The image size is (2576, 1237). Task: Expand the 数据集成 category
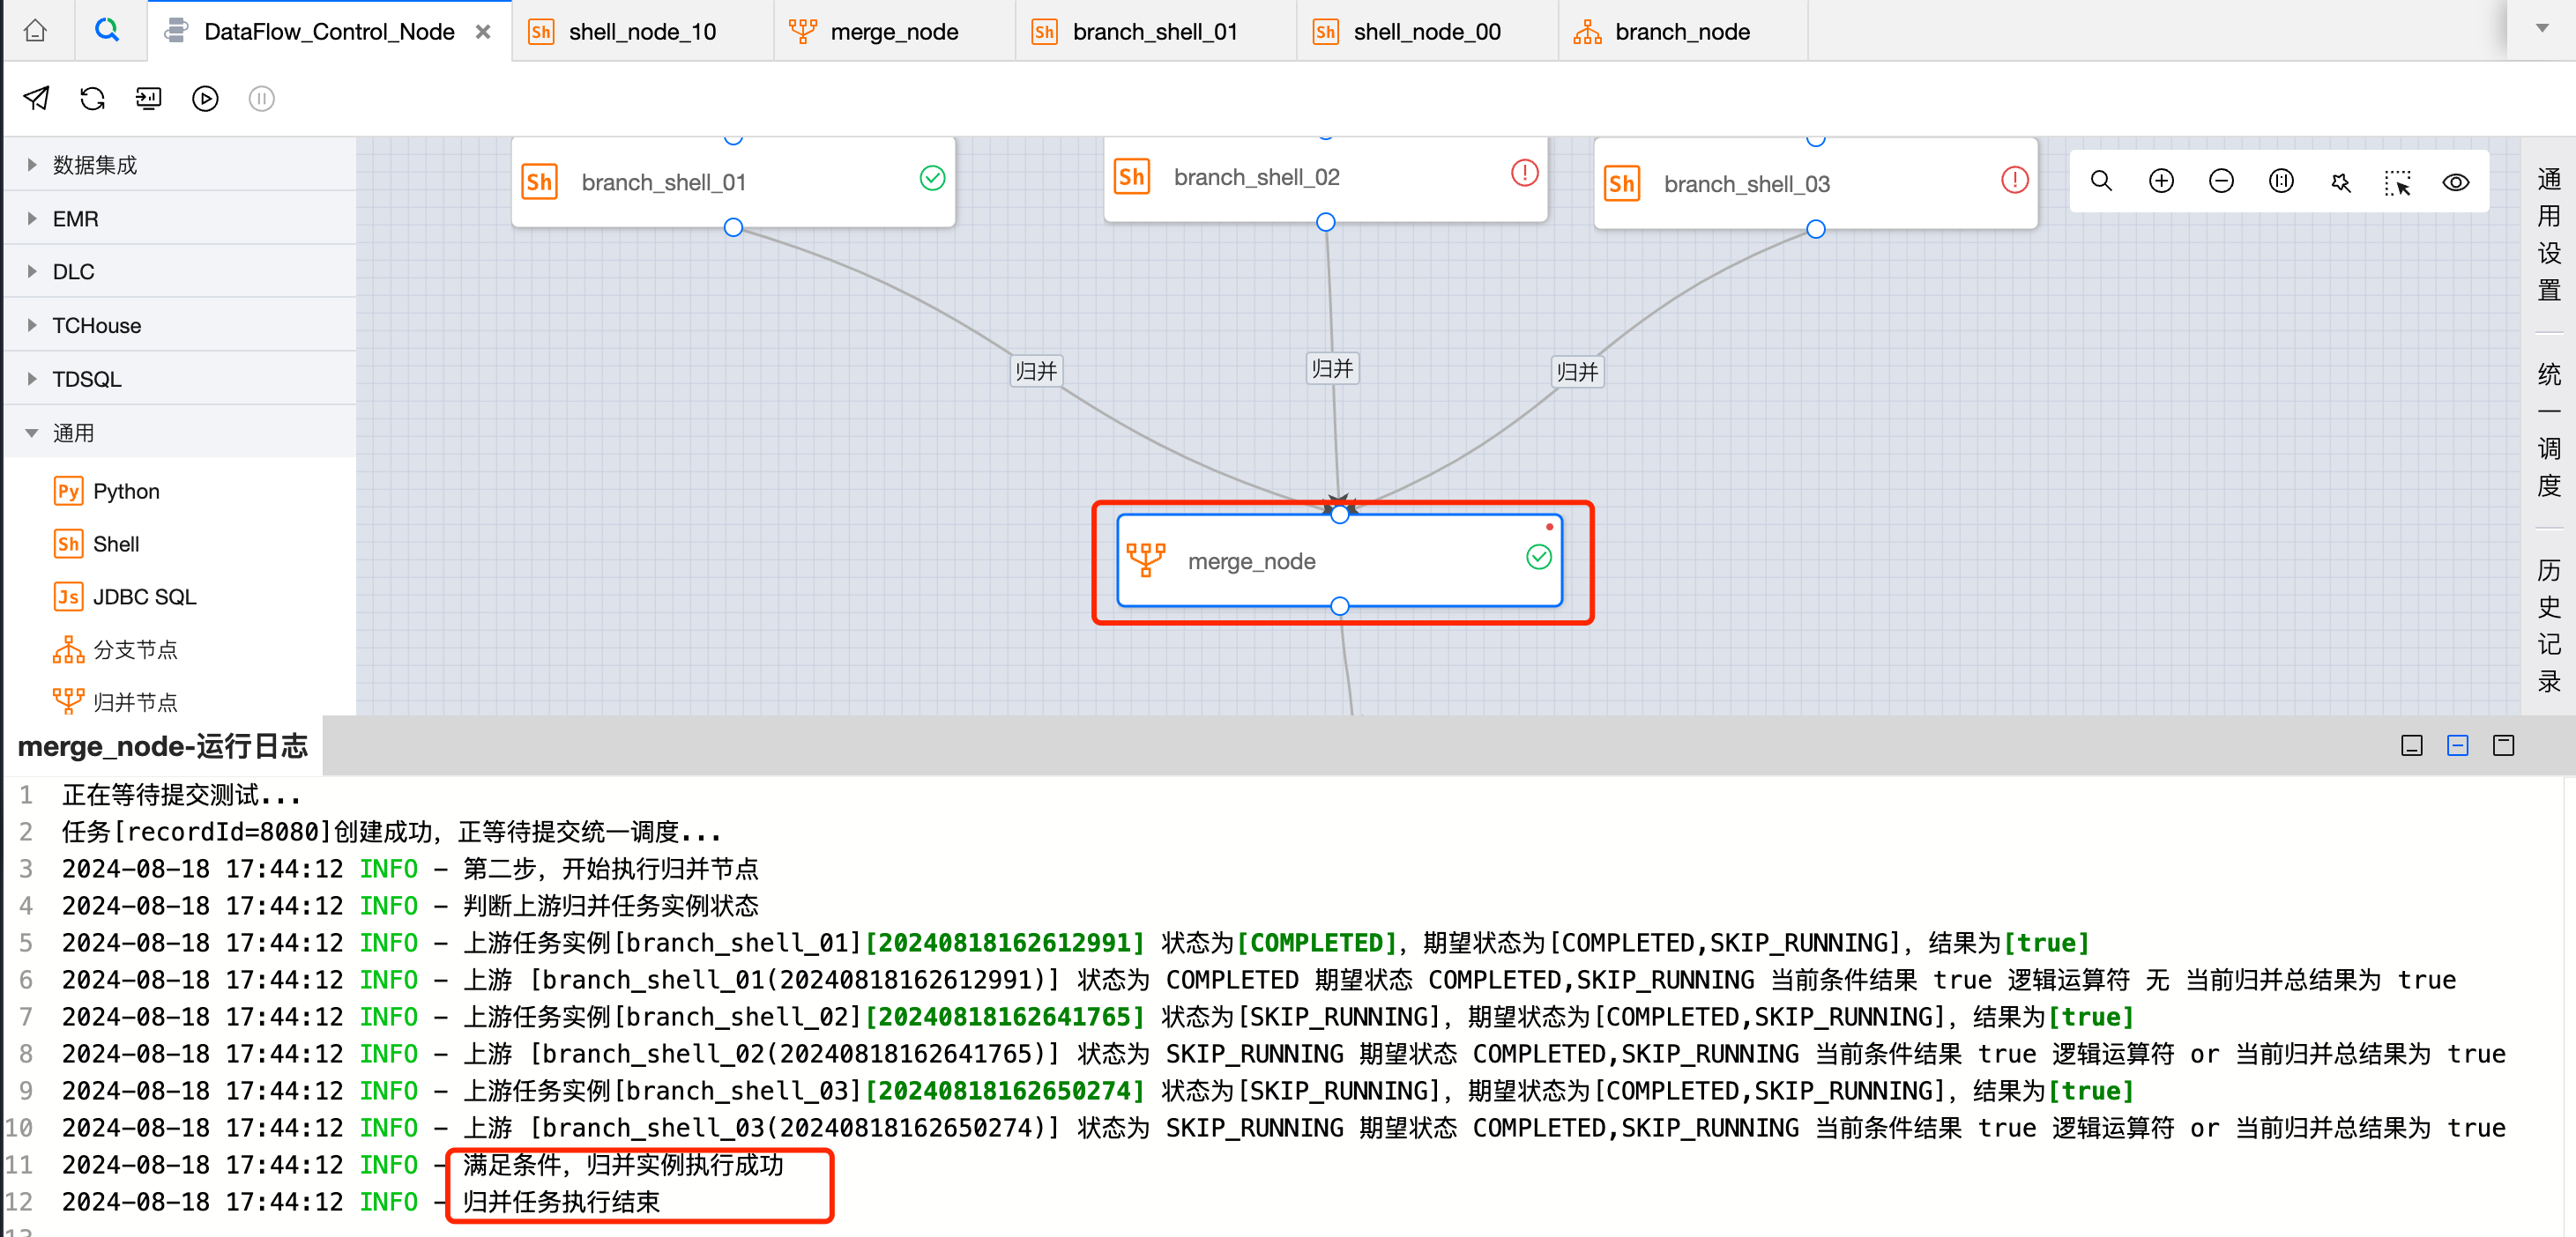click(x=94, y=165)
